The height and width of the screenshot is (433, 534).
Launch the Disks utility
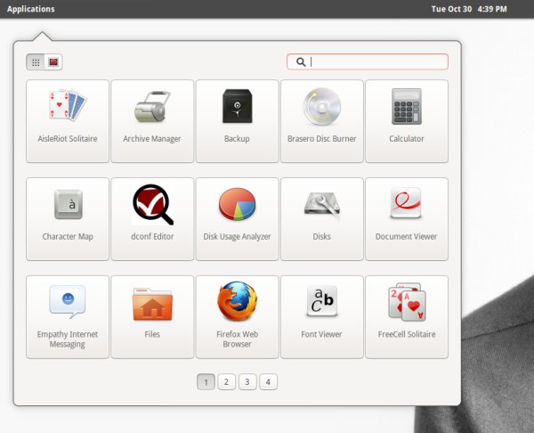click(x=322, y=219)
